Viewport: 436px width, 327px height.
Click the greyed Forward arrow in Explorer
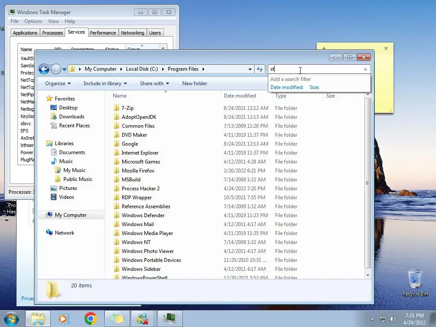[x=56, y=69]
